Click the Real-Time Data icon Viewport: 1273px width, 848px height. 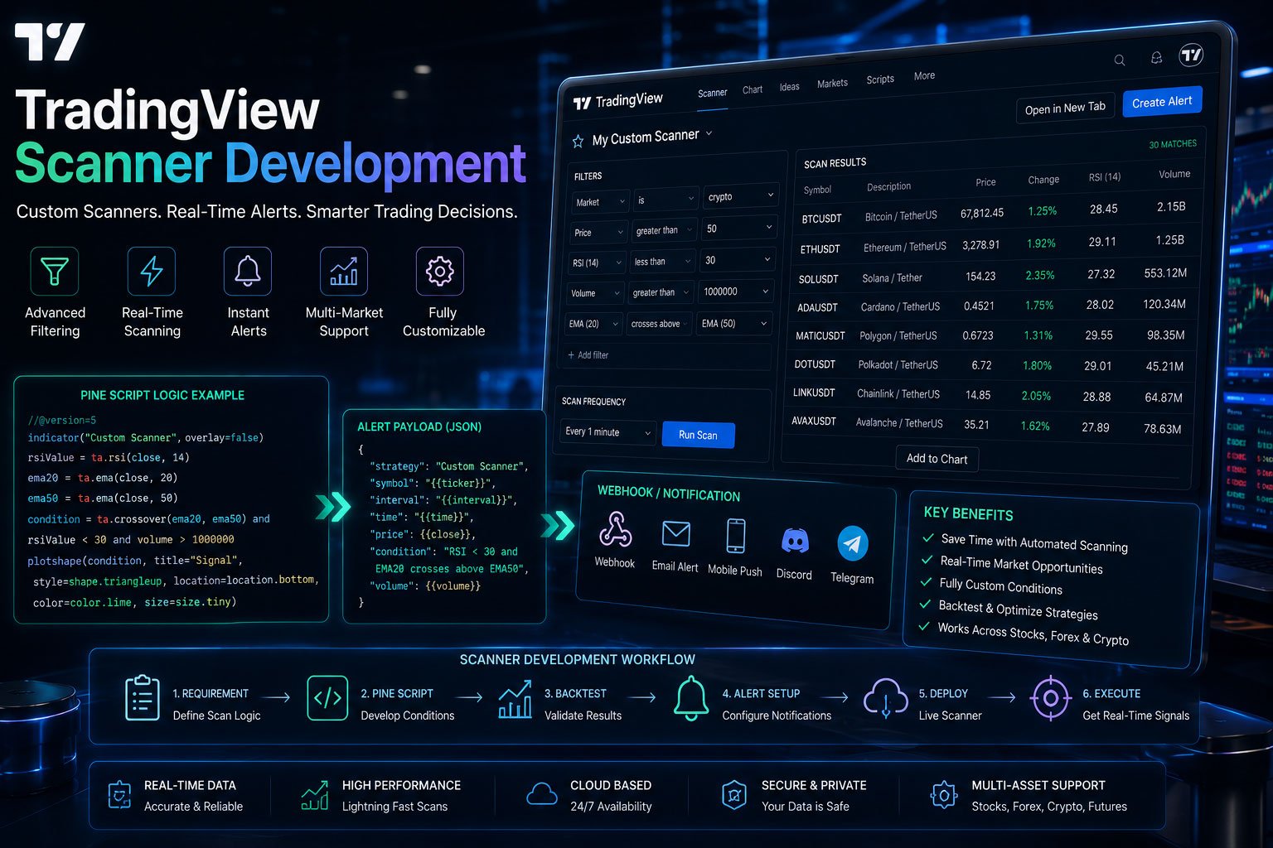pos(120,795)
